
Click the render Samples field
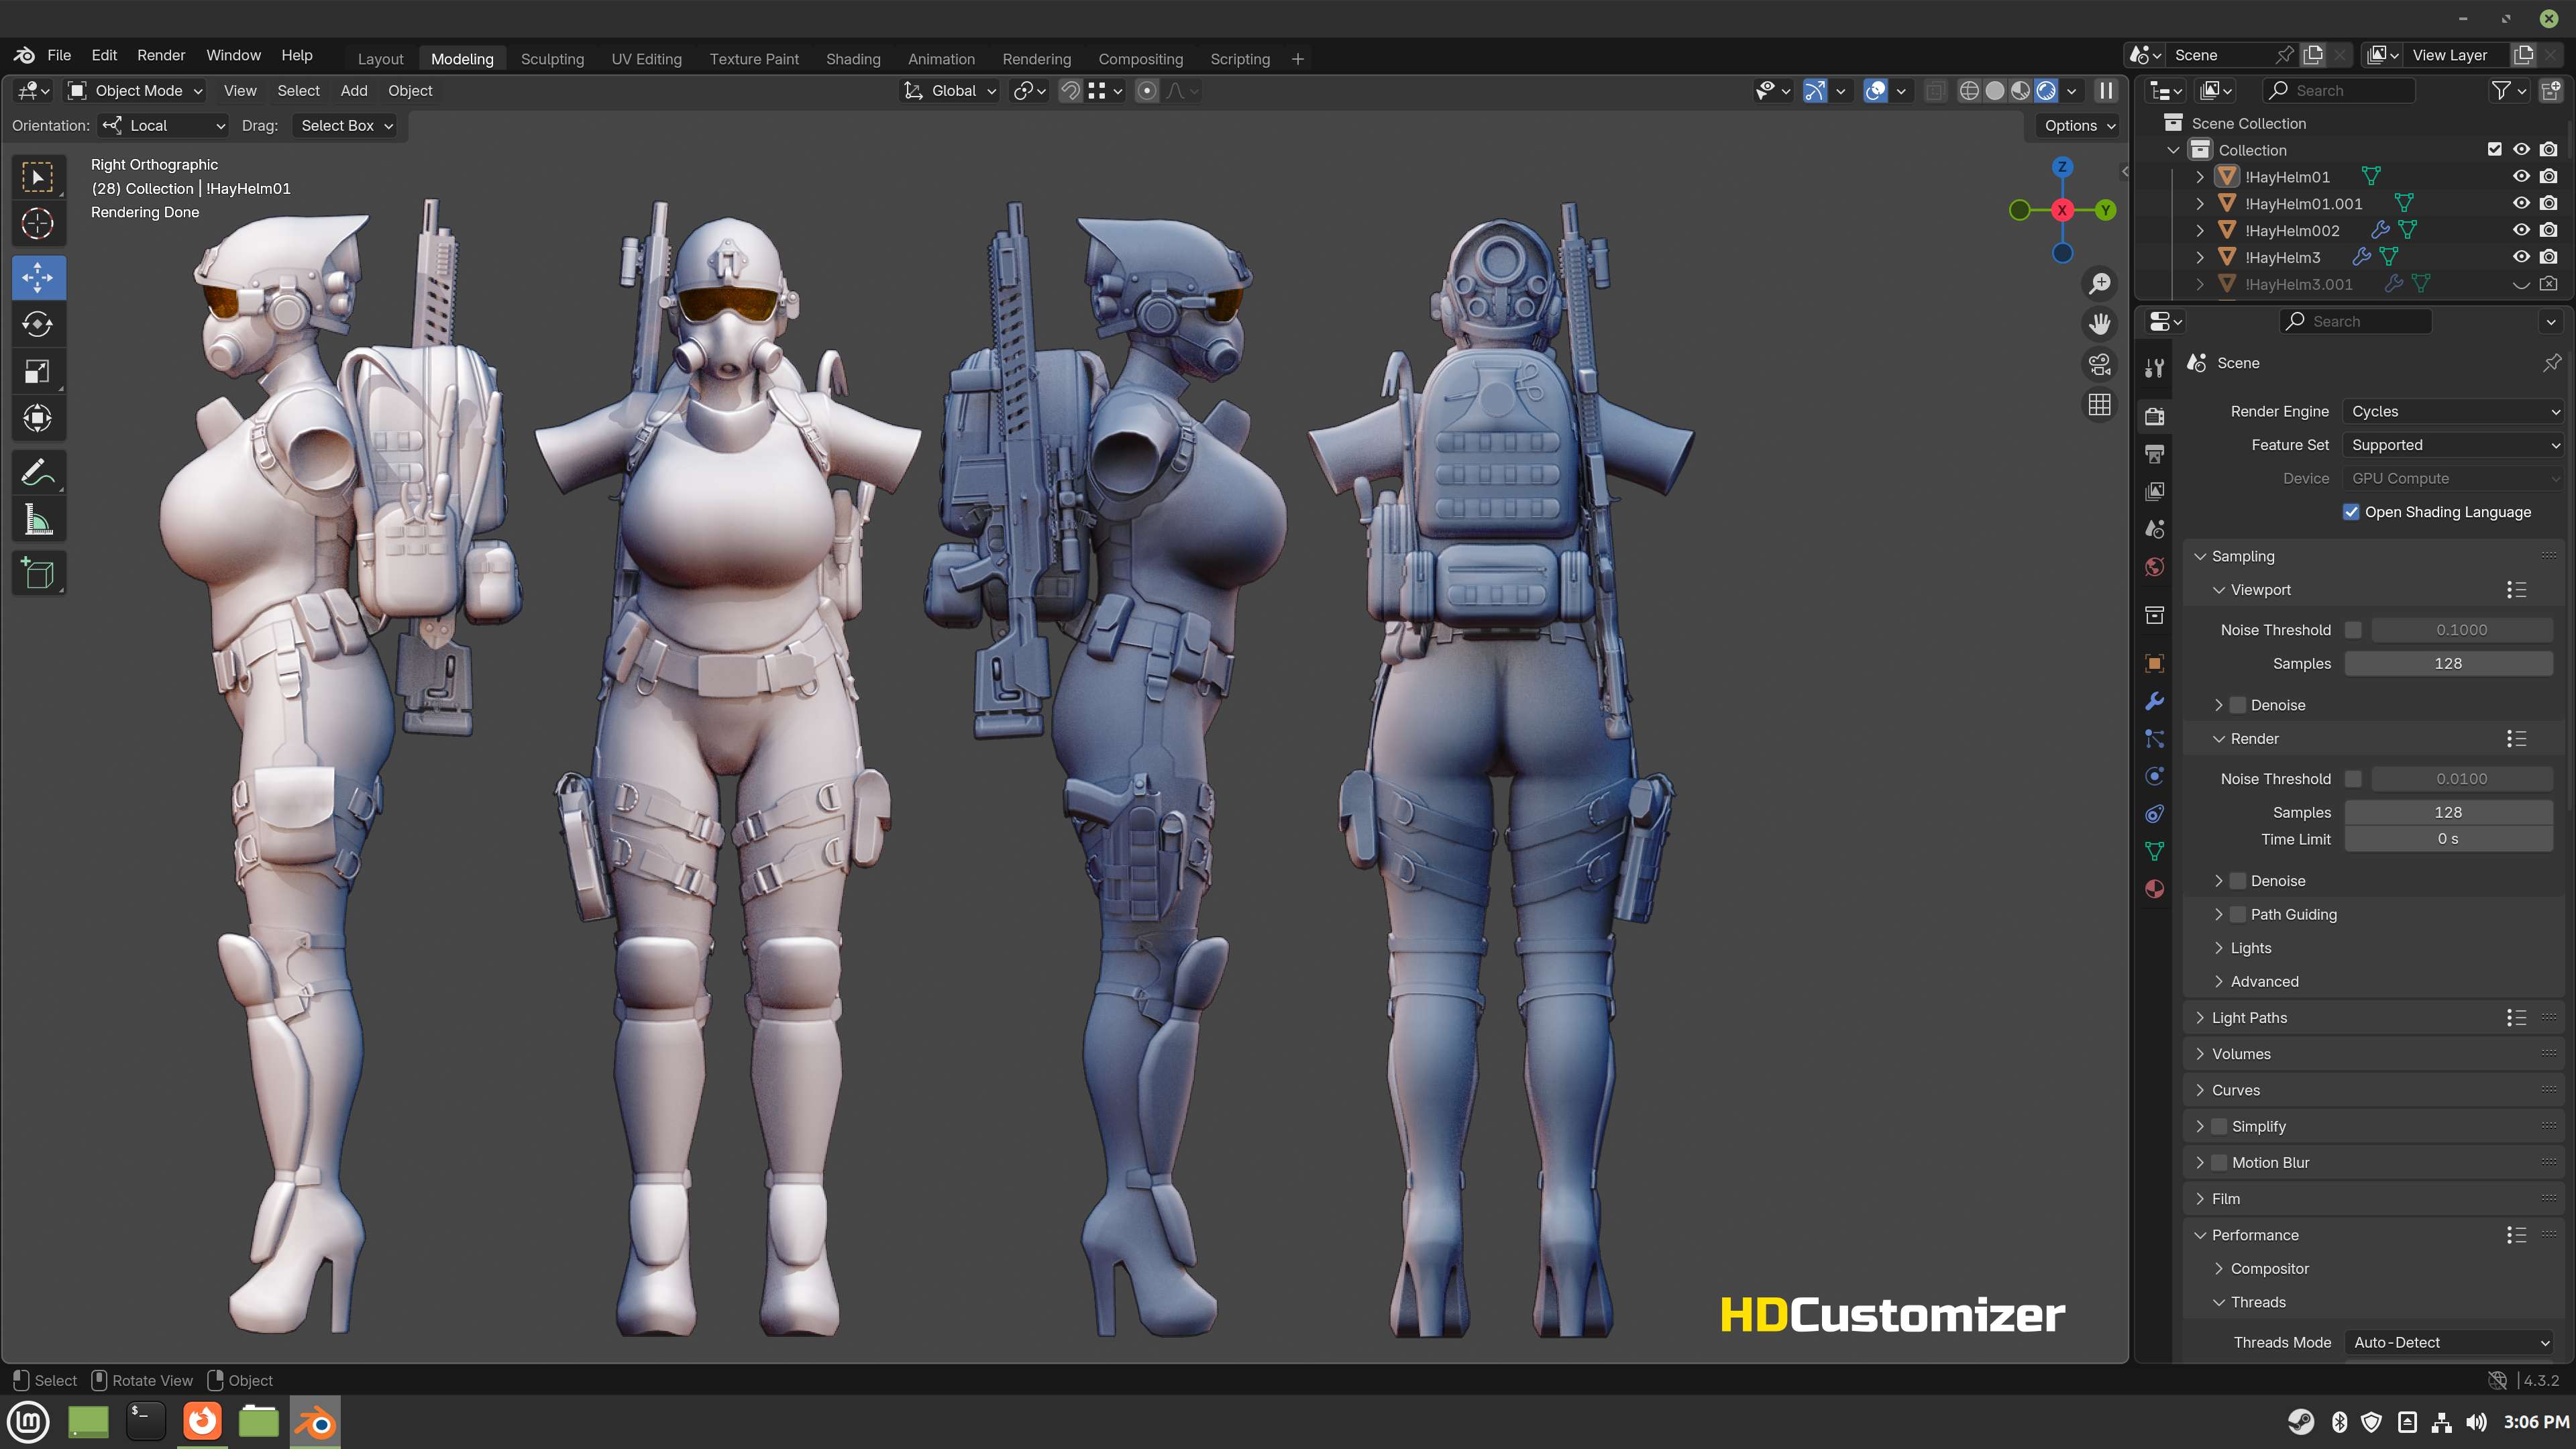tap(2447, 812)
